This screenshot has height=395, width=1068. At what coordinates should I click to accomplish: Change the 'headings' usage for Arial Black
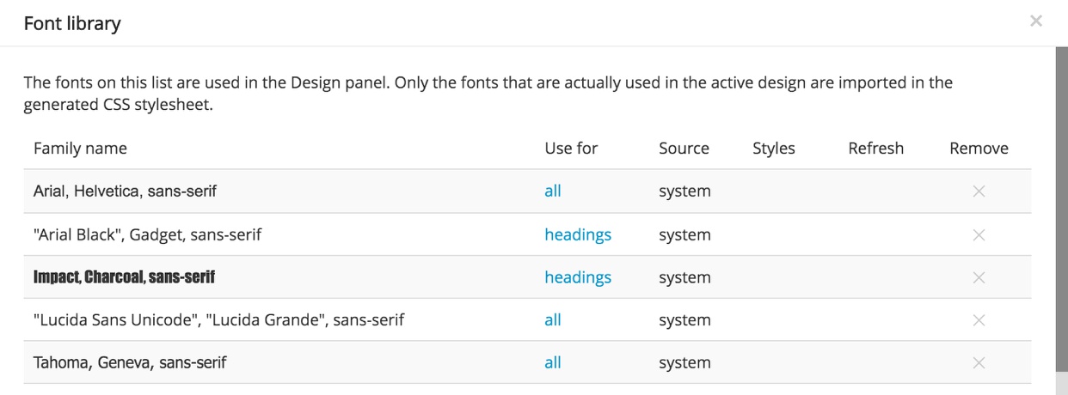[578, 234]
